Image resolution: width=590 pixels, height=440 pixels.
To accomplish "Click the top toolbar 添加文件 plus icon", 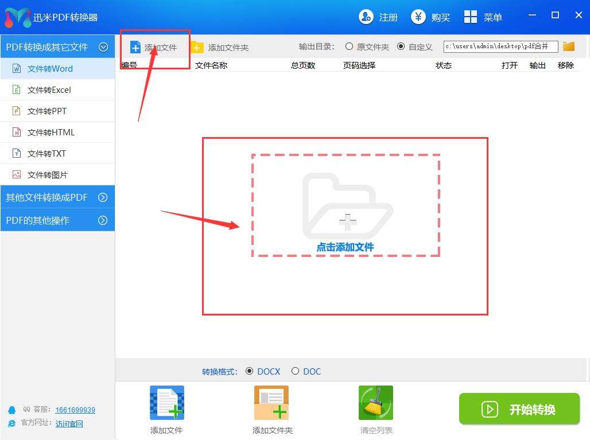I will coord(135,48).
